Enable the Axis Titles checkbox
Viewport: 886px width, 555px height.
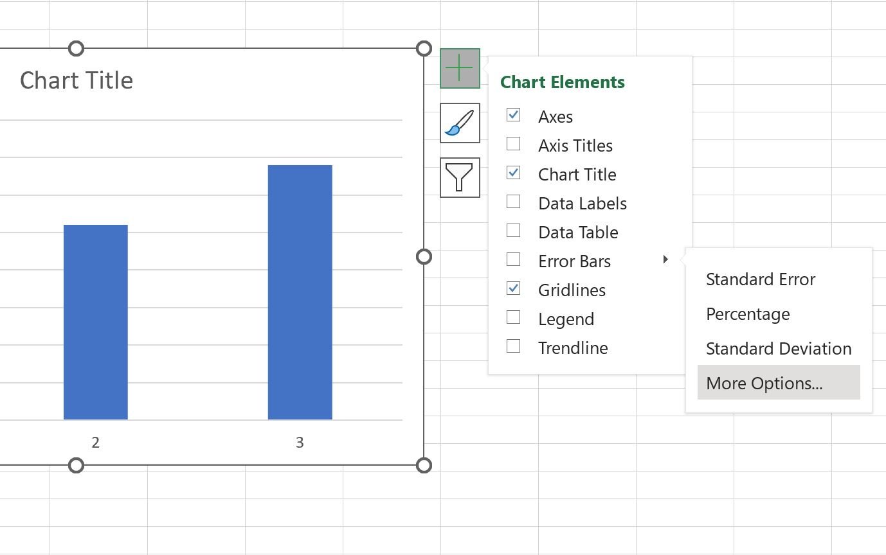(x=513, y=144)
